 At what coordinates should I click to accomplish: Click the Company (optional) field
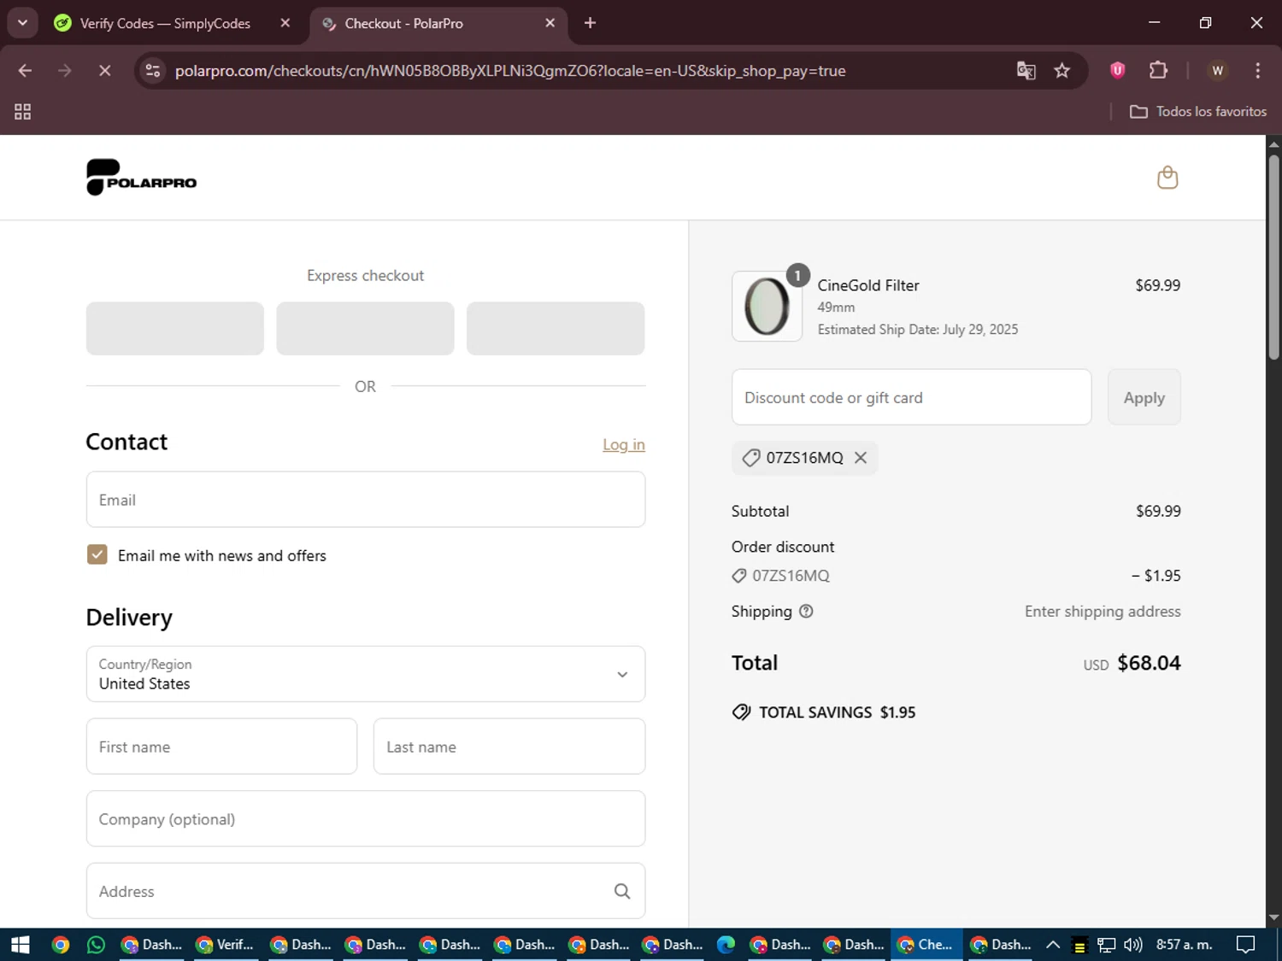point(366,819)
